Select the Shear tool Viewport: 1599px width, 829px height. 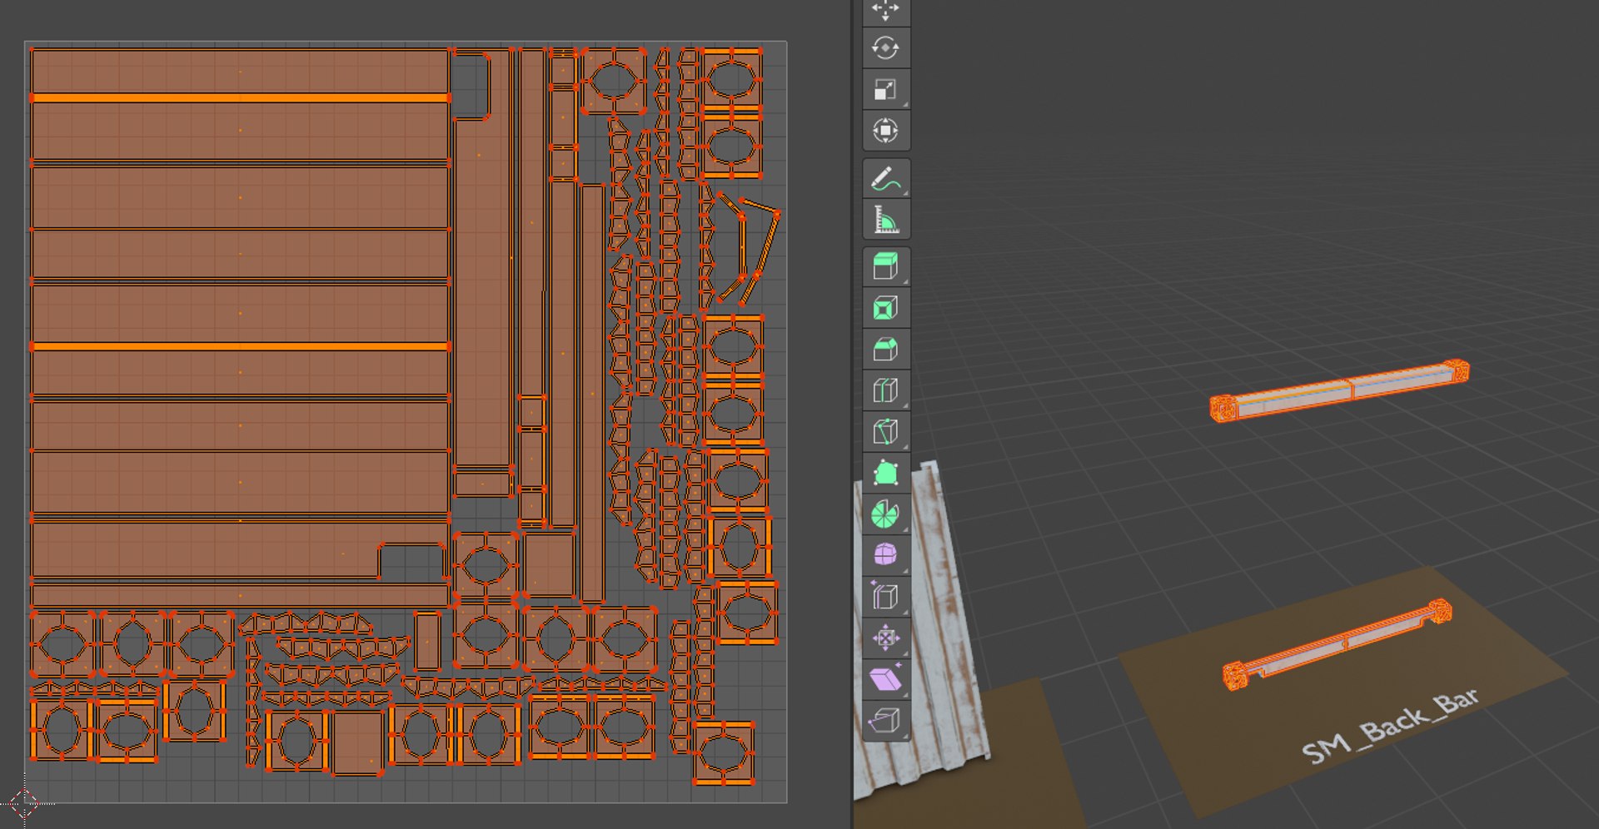pyautogui.click(x=885, y=678)
